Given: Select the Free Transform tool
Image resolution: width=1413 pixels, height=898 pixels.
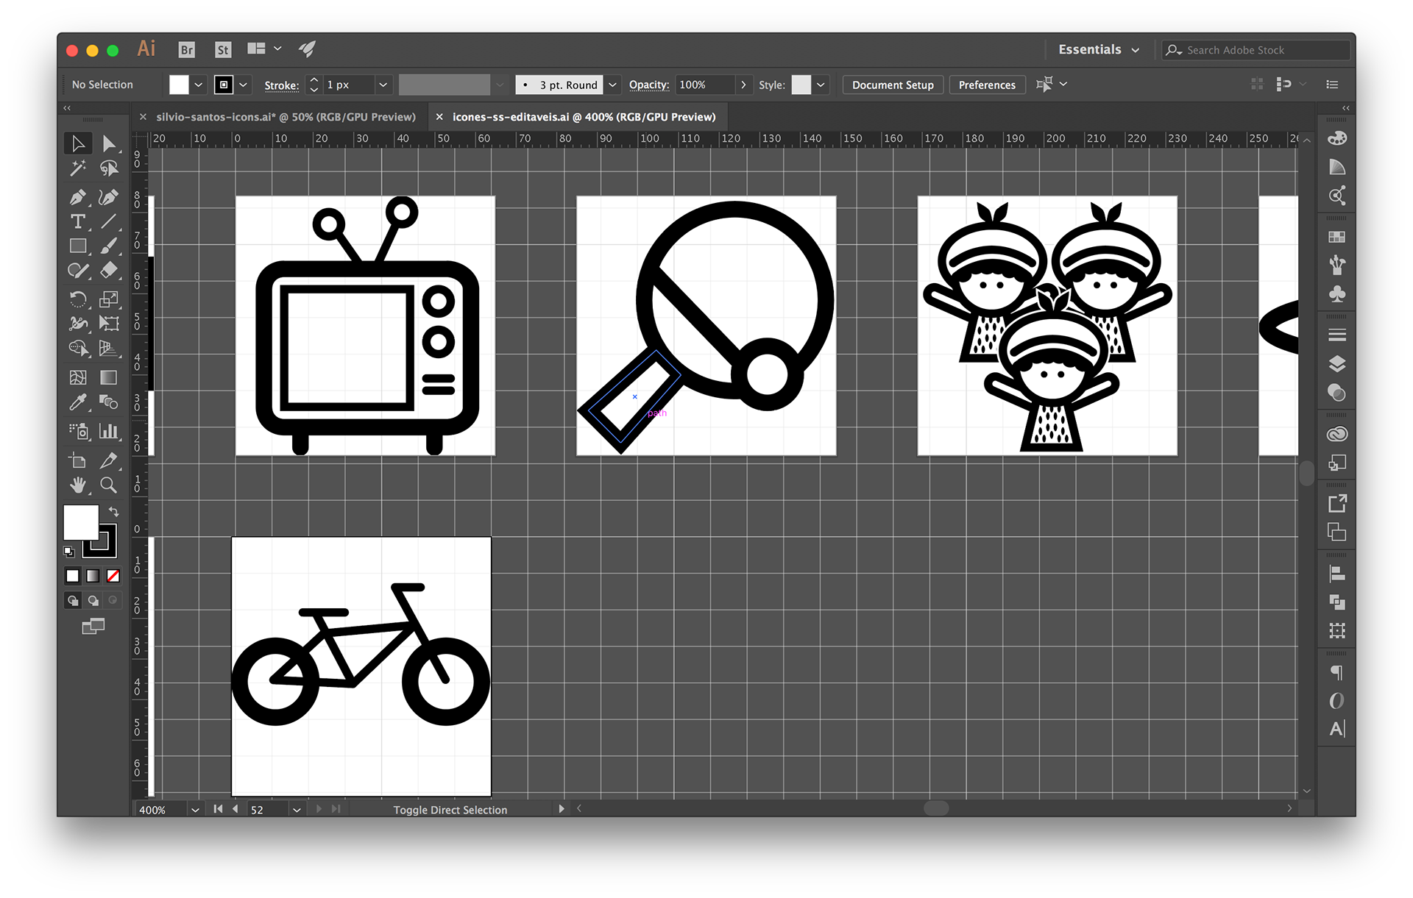Looking at the screenshot, I should click(x=109, y=324).
